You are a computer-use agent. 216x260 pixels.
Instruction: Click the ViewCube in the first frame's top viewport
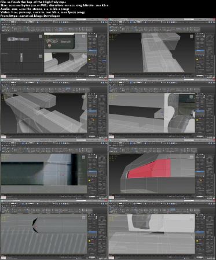point(40,36)
